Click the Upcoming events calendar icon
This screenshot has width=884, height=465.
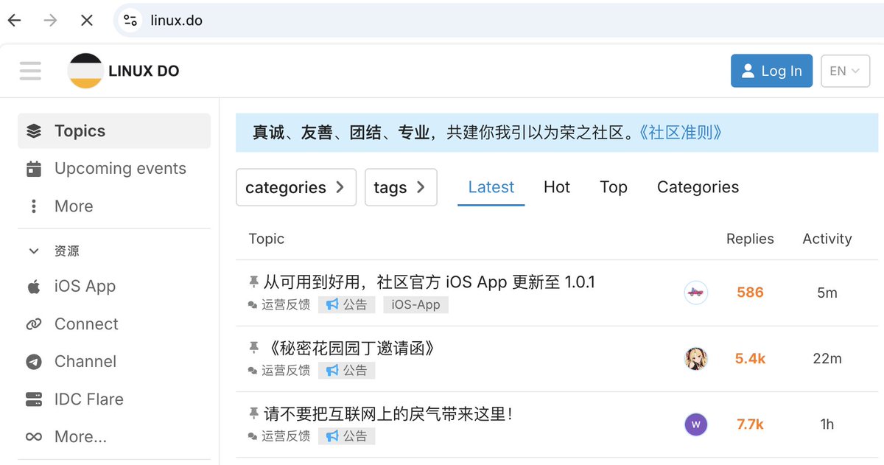point(34,169)
